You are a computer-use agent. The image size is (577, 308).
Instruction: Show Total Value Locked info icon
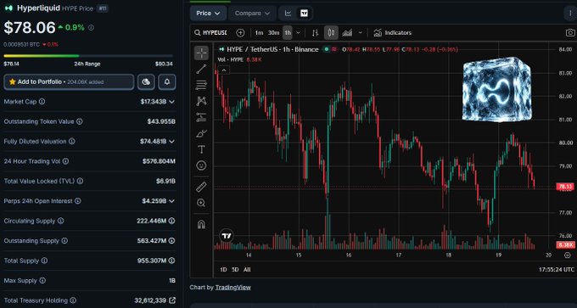80,181
